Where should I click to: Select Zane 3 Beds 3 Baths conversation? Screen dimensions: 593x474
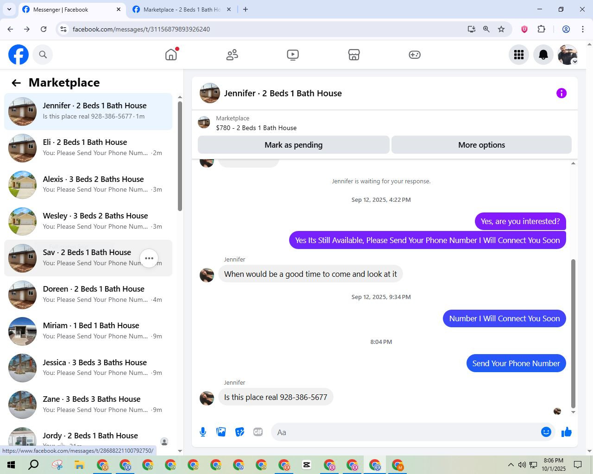[88, 405]
